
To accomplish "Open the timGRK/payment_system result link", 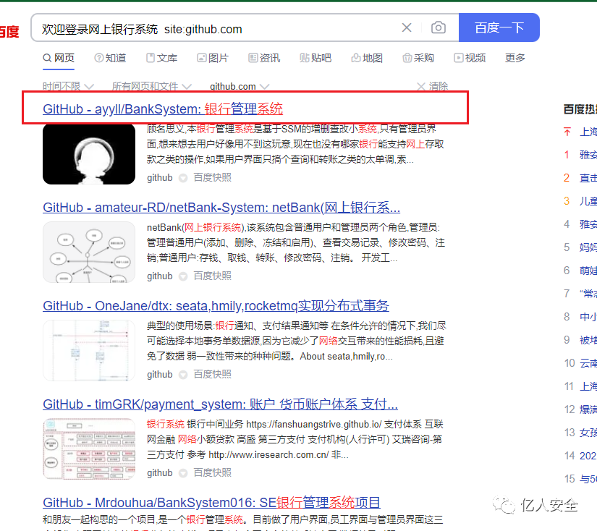I will click(x=221, y=404).
